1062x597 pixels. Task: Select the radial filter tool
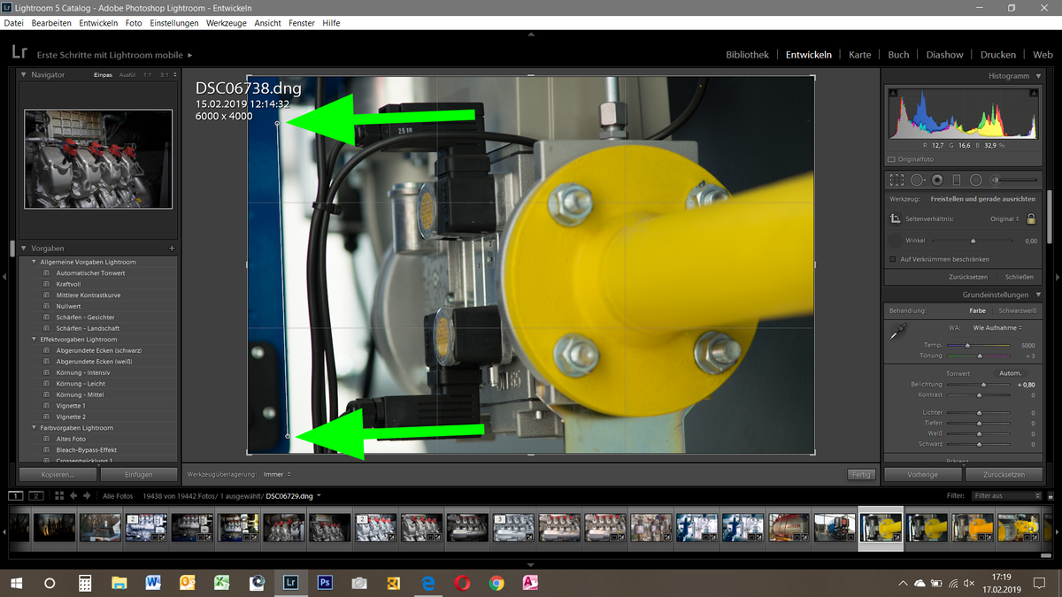tap(976, 179)
